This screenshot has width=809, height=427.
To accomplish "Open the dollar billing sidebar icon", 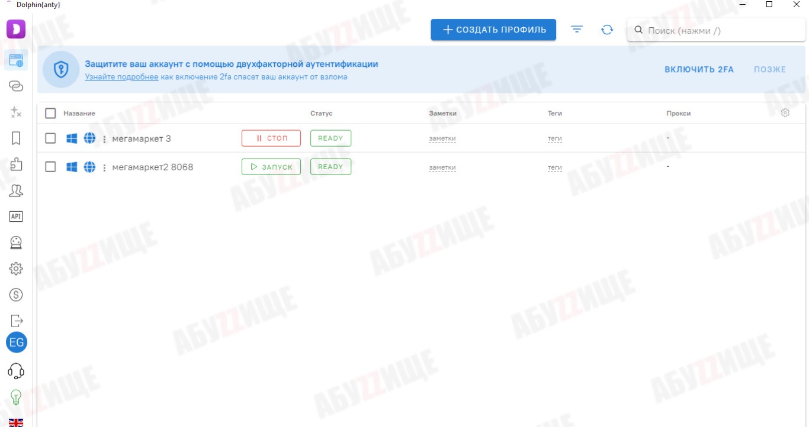I will (x=16, y=295).
